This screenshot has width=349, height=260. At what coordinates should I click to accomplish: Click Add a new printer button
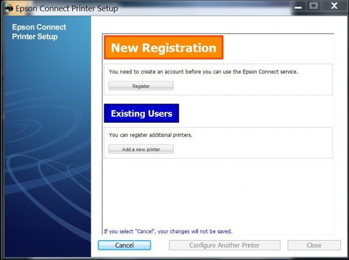click(x=141, y=149)
